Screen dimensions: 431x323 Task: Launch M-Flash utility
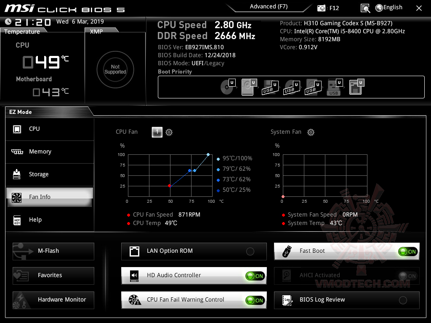(x=53, y=252)
